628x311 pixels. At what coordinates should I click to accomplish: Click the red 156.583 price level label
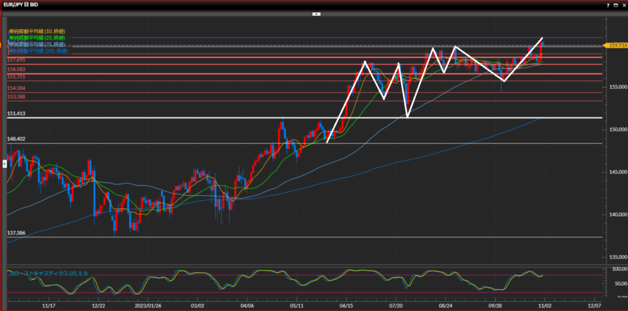tap(16, 70)
